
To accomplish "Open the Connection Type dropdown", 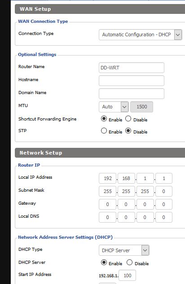I will [141, 34].
